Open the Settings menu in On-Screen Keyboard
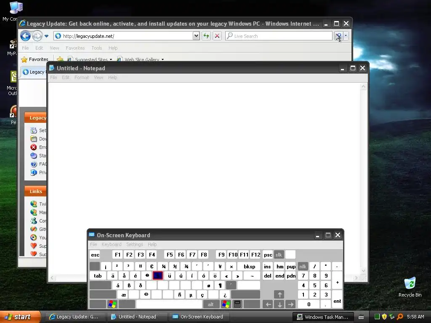 coord(134,244)
